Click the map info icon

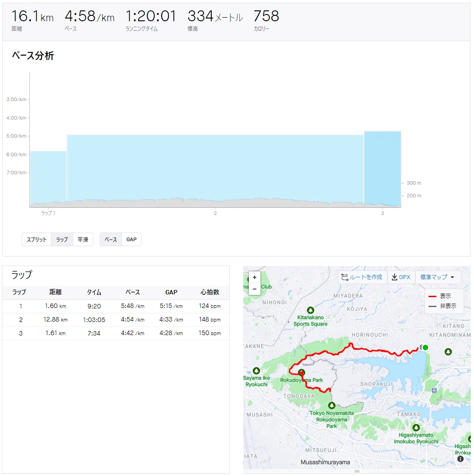pyautogui.click(x=460, y=459)
